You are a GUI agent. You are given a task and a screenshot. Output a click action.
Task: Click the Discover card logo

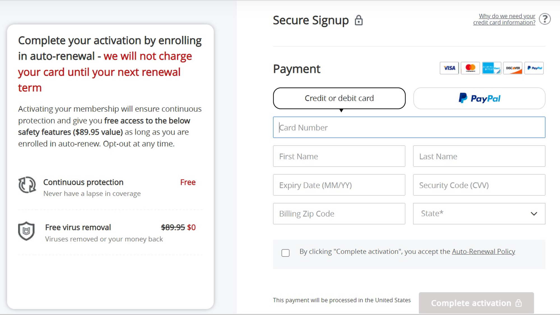pos(513,68)
